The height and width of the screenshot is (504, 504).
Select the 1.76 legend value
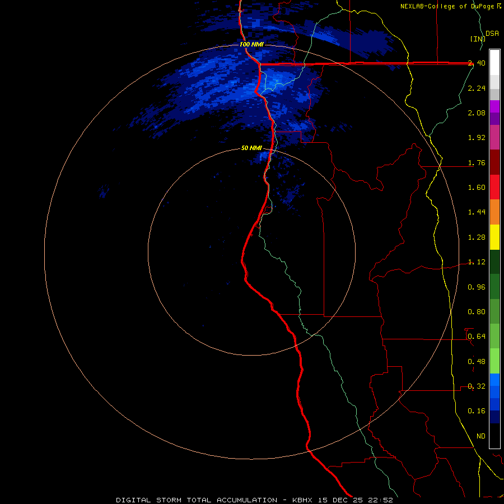477,162
